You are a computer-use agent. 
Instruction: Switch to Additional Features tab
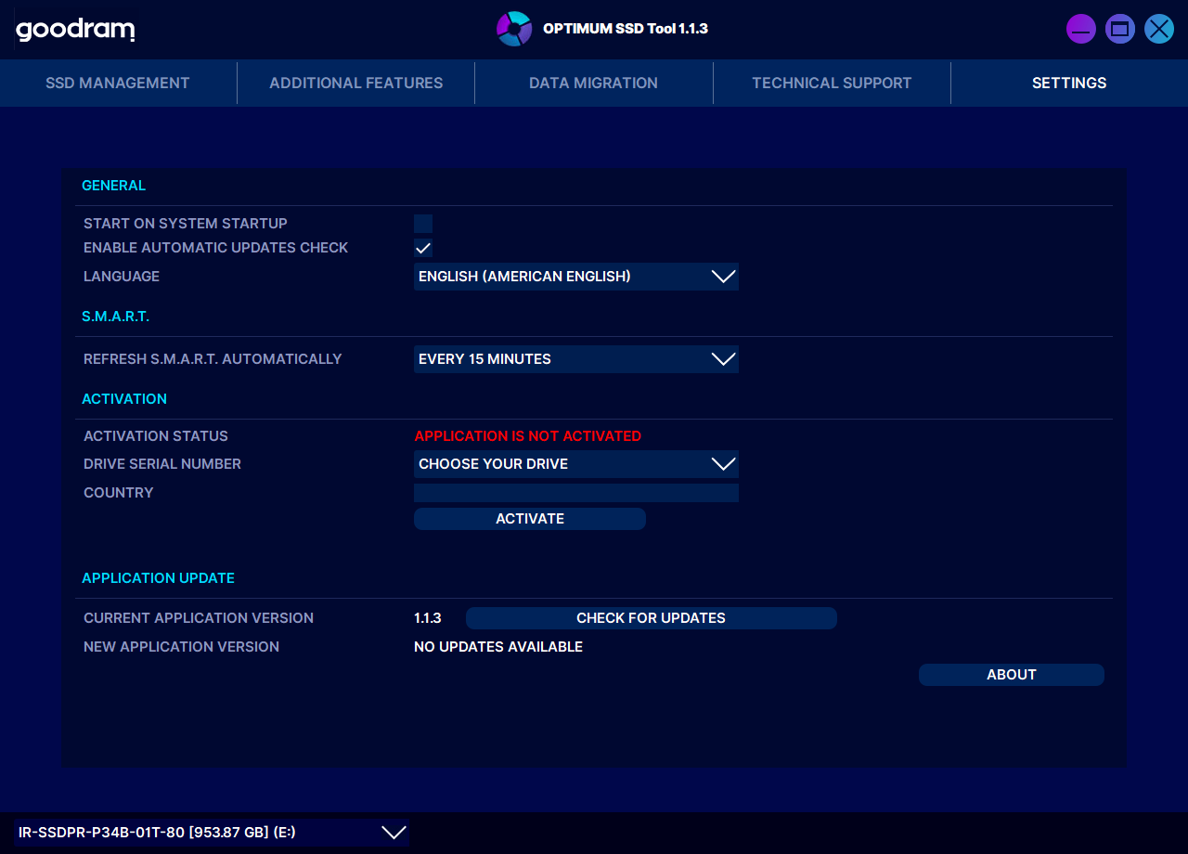click(x=356, y=83)
